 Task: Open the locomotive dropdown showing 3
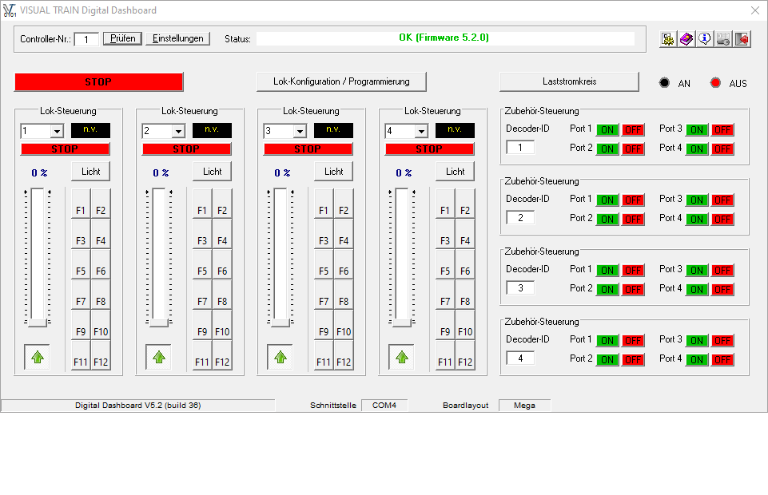tap(299, 131)
